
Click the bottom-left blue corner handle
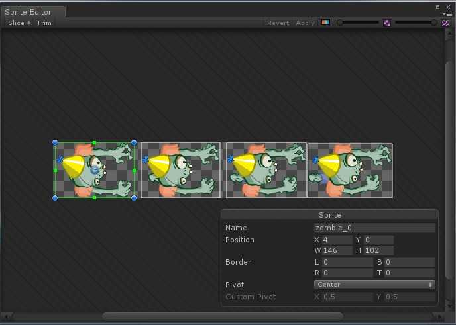tap(55, 198)
